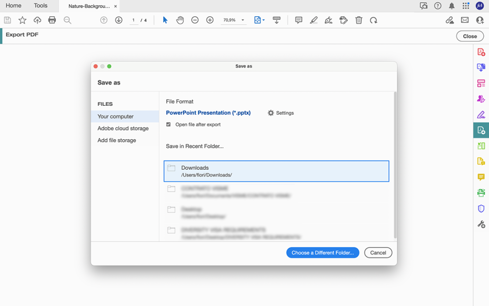Select the Protect tool

pyautogui.click(x=481, y=208)
